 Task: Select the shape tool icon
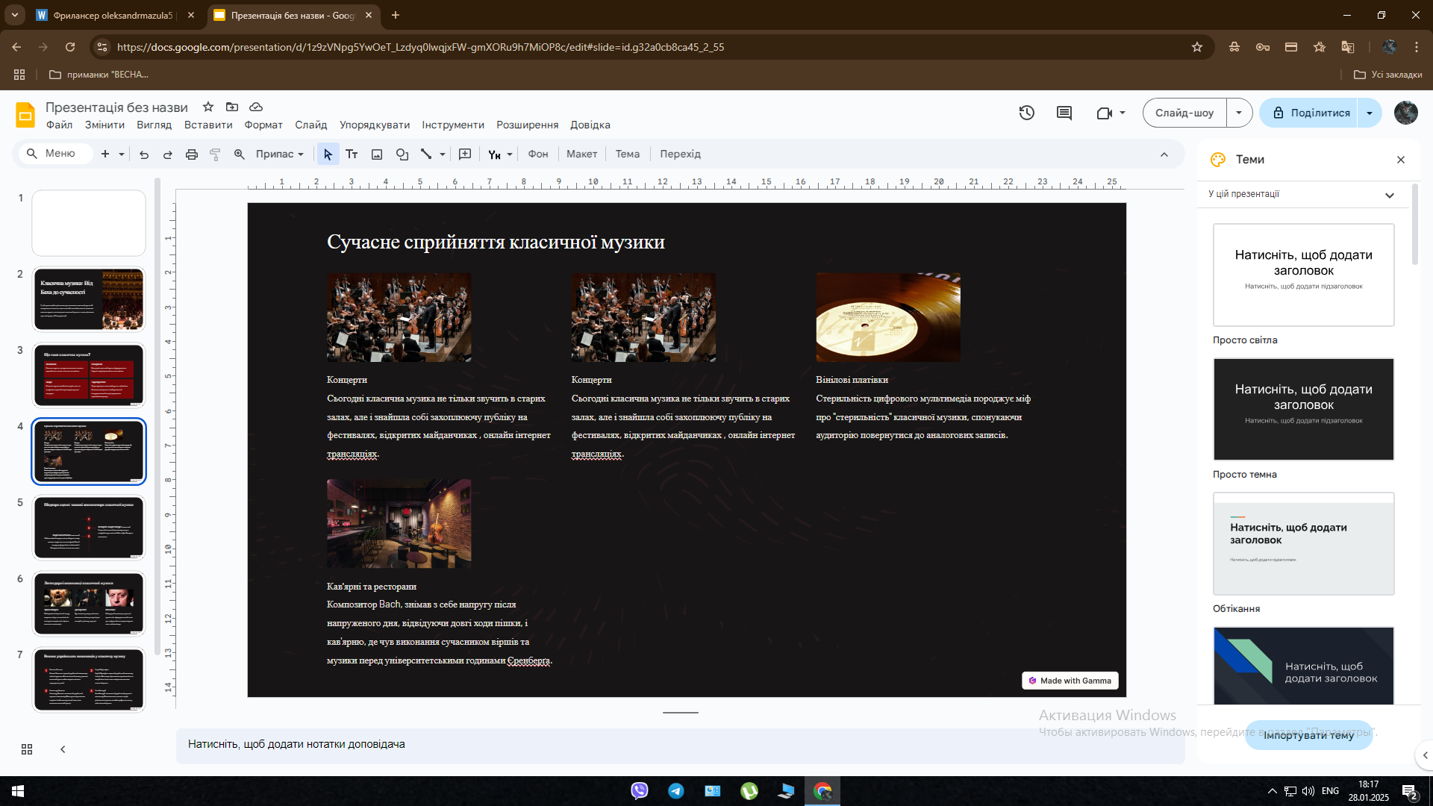402,154
